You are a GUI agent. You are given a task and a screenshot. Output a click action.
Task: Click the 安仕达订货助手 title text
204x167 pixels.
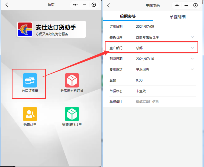[x=56, y=27]
